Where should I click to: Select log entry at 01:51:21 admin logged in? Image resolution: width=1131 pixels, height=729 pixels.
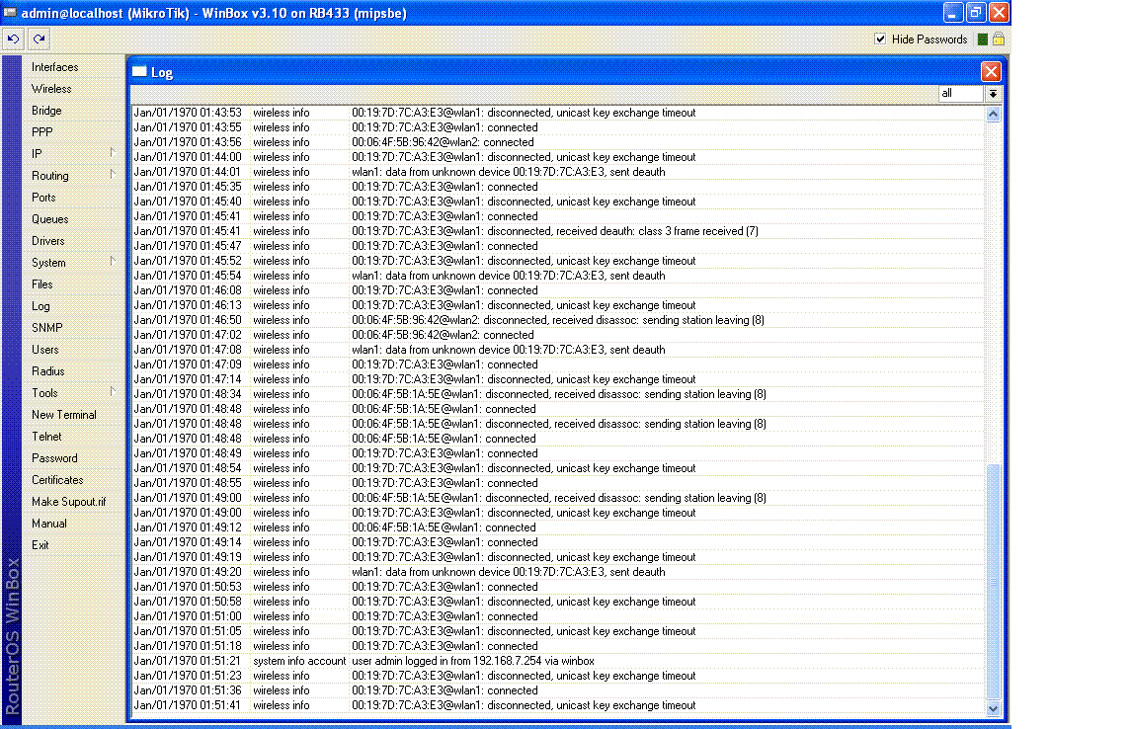(558, 661)
